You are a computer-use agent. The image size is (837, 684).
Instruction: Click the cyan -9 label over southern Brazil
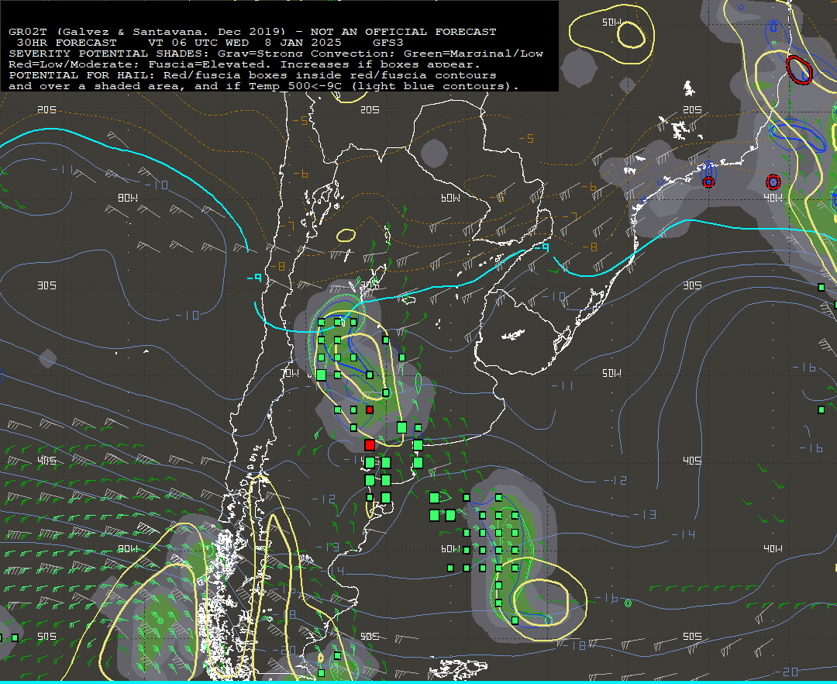(x=541, y=247)
